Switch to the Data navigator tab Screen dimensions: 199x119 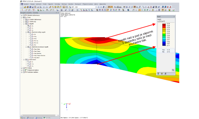pos(23,118)
